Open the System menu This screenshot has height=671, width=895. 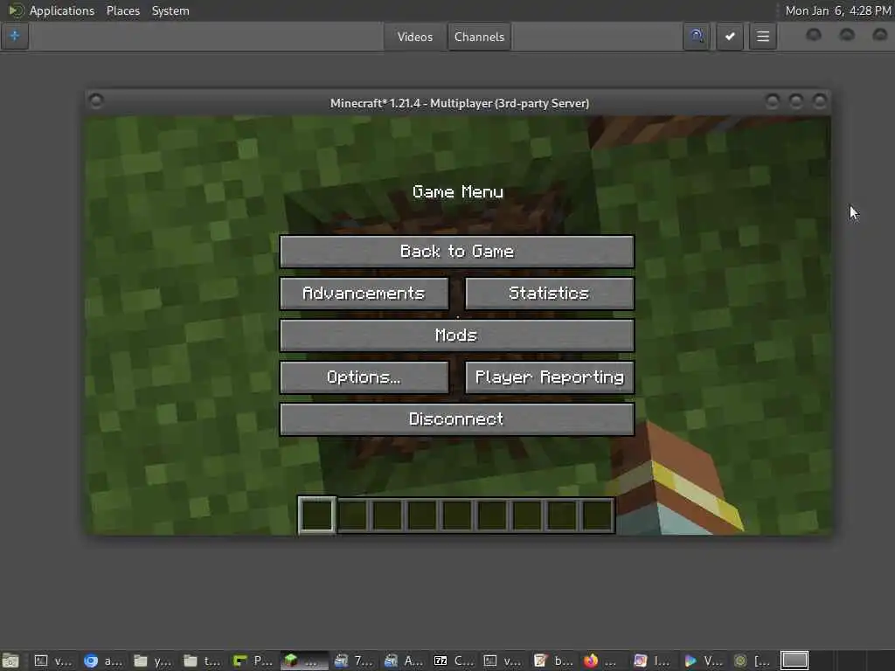point(170,10)
